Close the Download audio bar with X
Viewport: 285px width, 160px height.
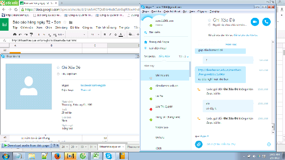tap(58, 145)
